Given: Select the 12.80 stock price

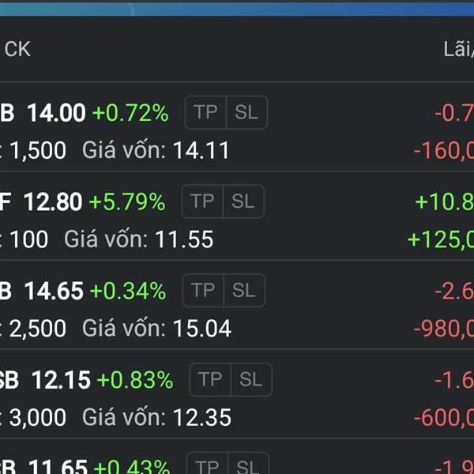Looking at the screenshot, I should [53, 203].
